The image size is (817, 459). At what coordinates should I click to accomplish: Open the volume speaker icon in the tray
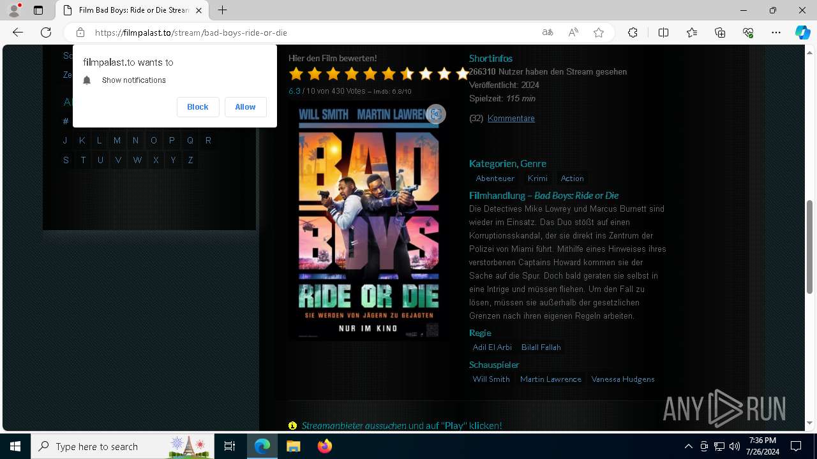[x=735, y=446]
